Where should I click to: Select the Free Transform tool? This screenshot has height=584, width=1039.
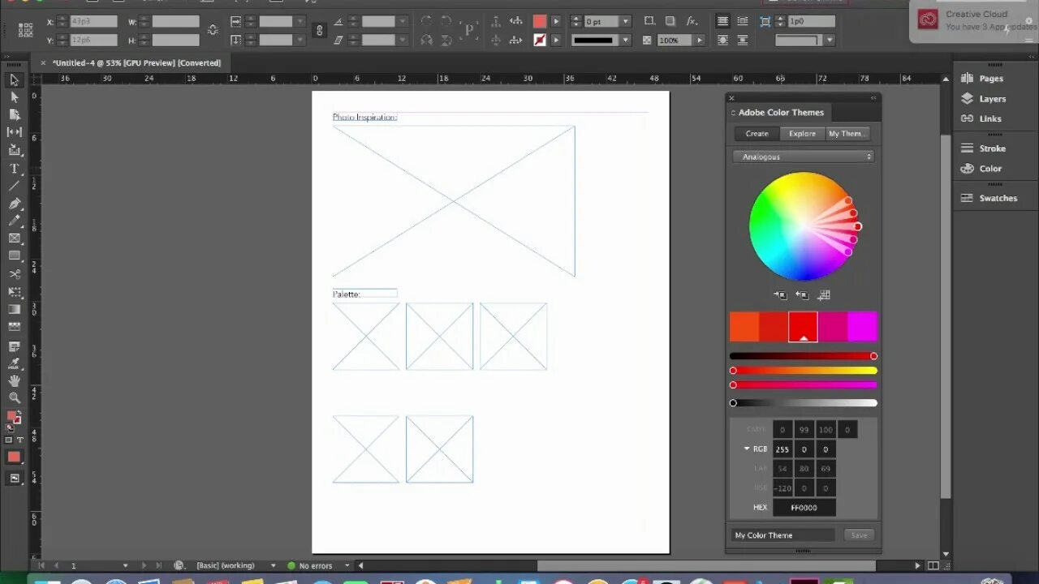(x=14, y=292)
